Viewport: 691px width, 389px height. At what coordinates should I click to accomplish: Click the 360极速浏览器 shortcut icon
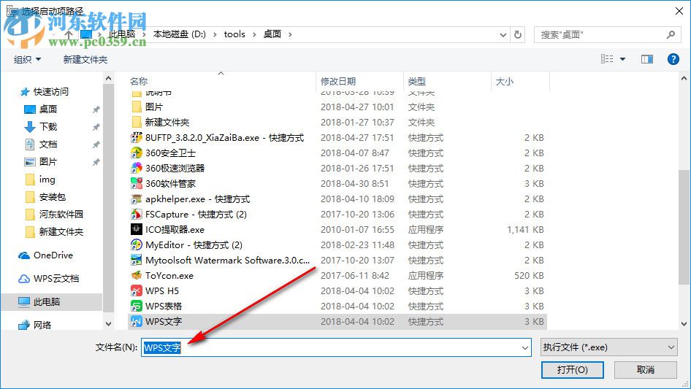[x=137, y=169]
